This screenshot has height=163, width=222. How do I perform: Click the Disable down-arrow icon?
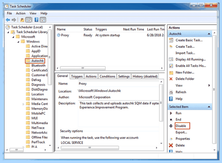pyautogui.click(x=171, y=126)
